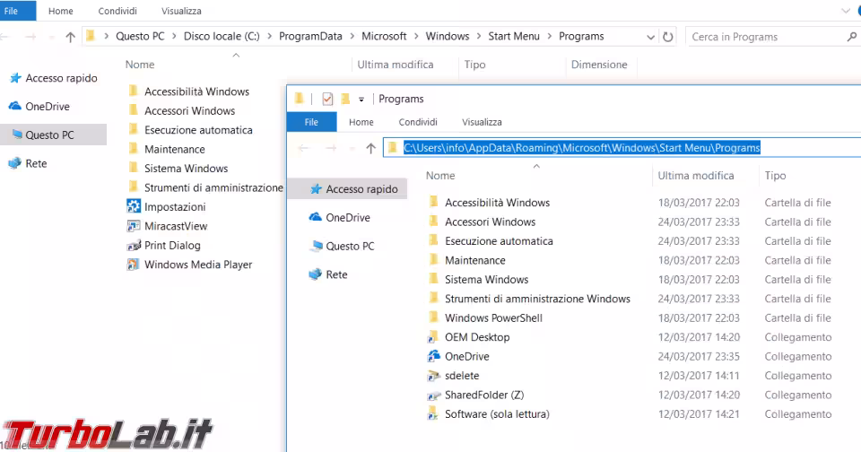Screen dimensions: 861x452
Task: Open the Home tab in the back window
Action: pos(60,11)
